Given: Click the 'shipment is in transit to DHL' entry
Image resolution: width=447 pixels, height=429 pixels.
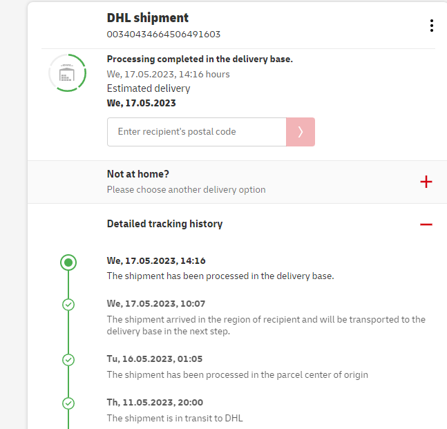Looking at the screenshot, I should [x=175, y=418].
